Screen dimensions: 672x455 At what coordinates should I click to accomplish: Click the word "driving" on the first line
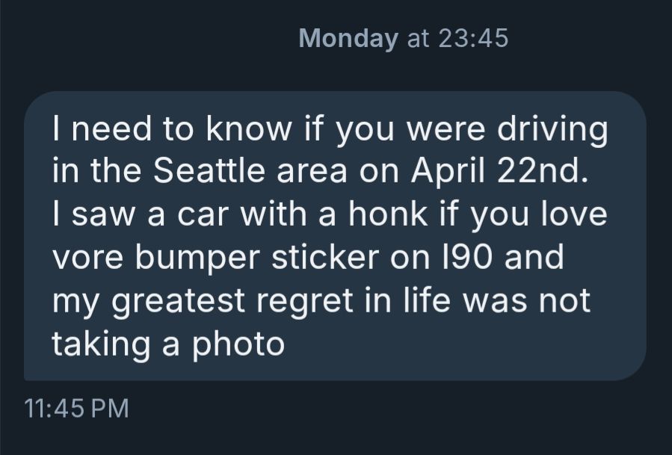click(552, 129)
